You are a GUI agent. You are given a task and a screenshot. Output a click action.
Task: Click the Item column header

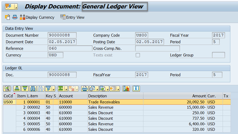[21, 96]
